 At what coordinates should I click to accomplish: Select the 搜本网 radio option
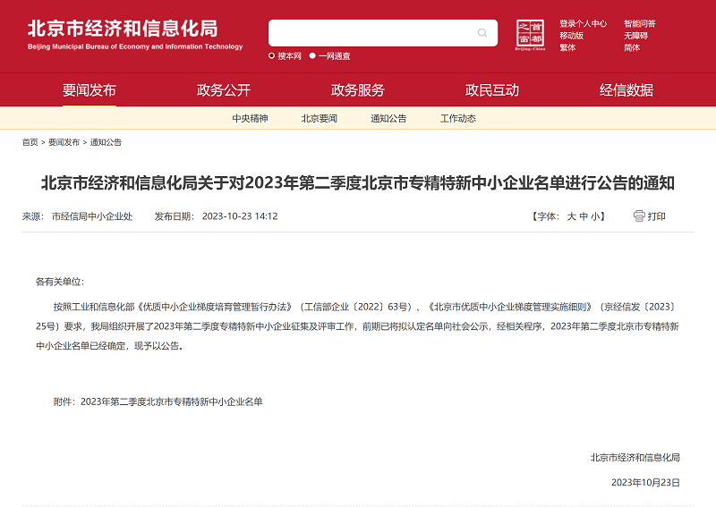(x=272, y=55)
